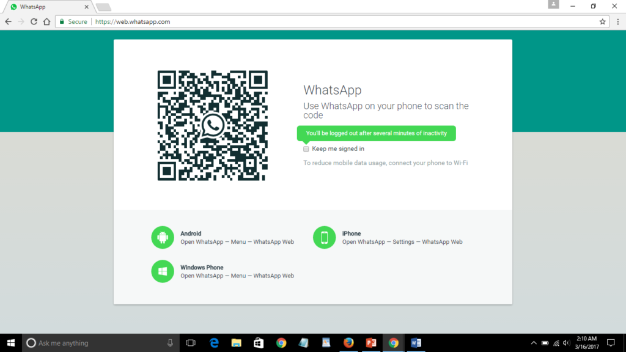
Task: Click the Android heading text
Action: pyautogui.click(x=191, y=233)
